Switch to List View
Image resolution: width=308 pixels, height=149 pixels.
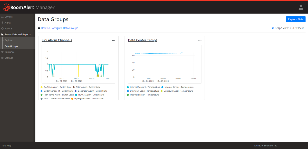pyautogui.click(x=291, y=28)
